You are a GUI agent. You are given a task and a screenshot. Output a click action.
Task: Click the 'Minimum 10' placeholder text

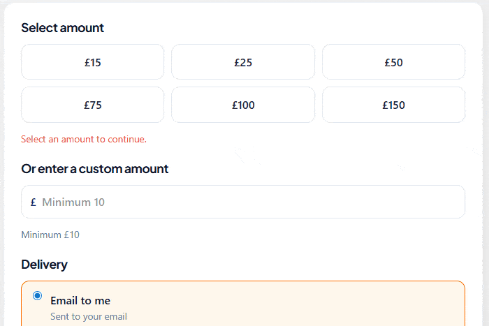(73, 202)
